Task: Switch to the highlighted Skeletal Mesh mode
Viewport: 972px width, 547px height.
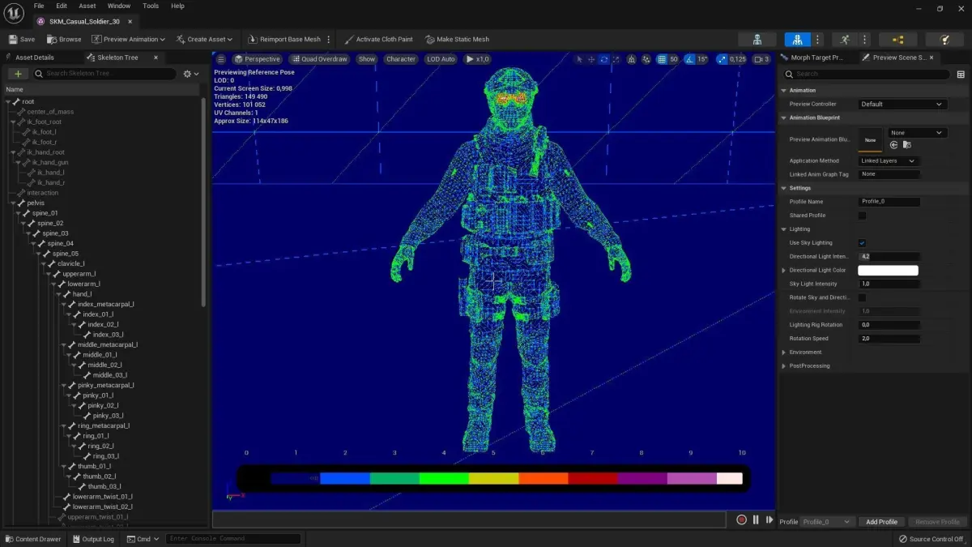Action: click(x=798, y=39)
